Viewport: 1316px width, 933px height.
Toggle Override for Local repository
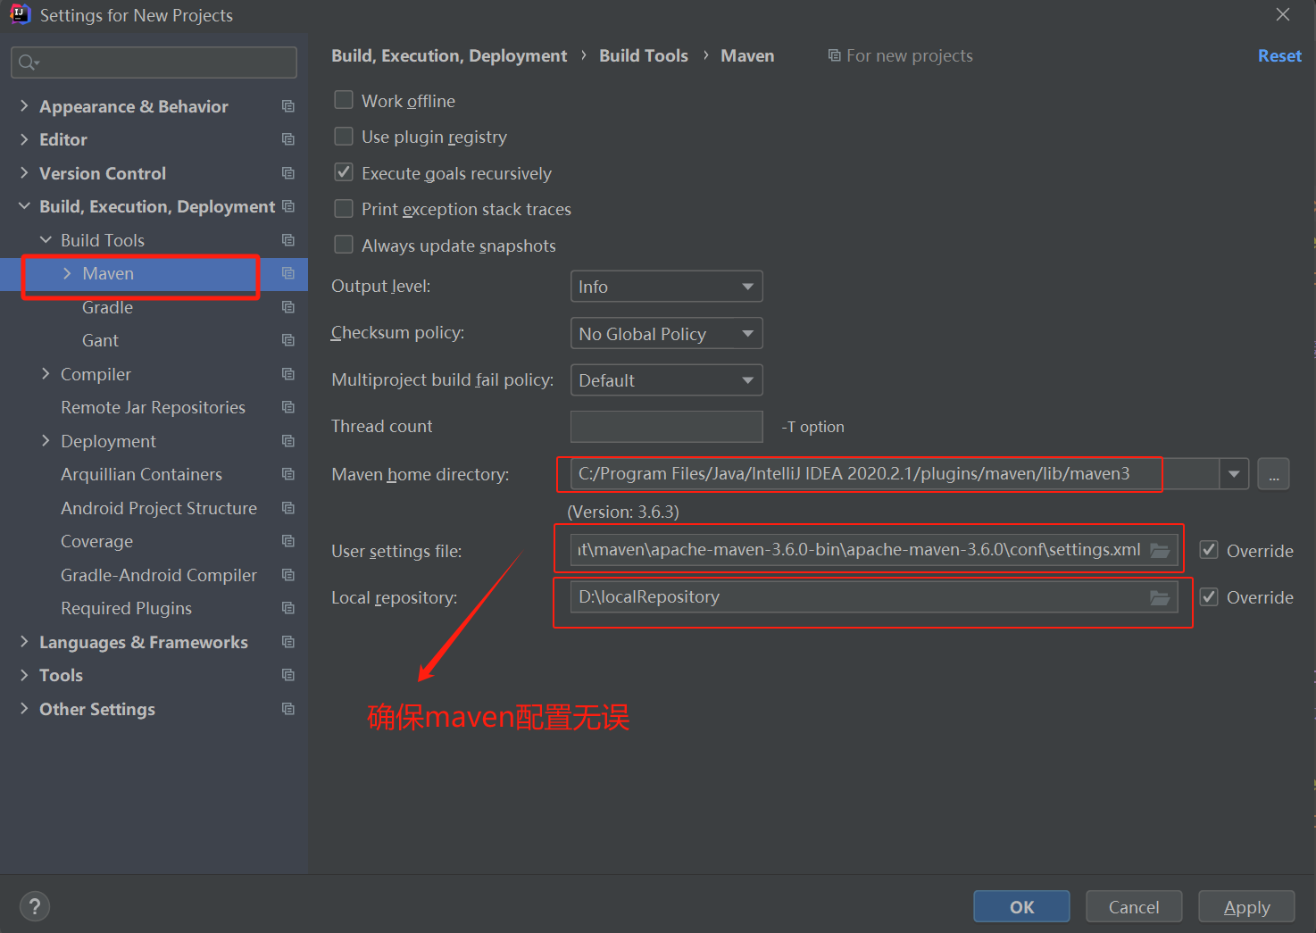click(1209, 597)
